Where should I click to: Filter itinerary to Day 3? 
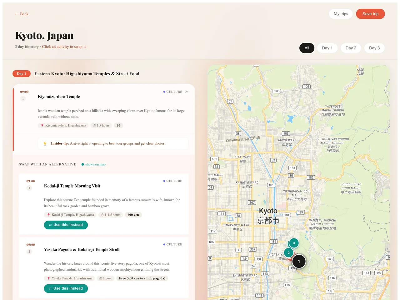[374, 48]
